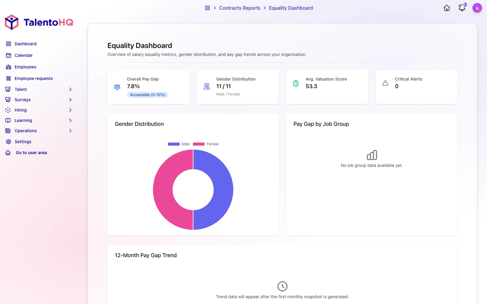The height and width of the screenshot is (304, 487).
Task: Expand the Surveys submenu chevron
Action: [70, 100]
